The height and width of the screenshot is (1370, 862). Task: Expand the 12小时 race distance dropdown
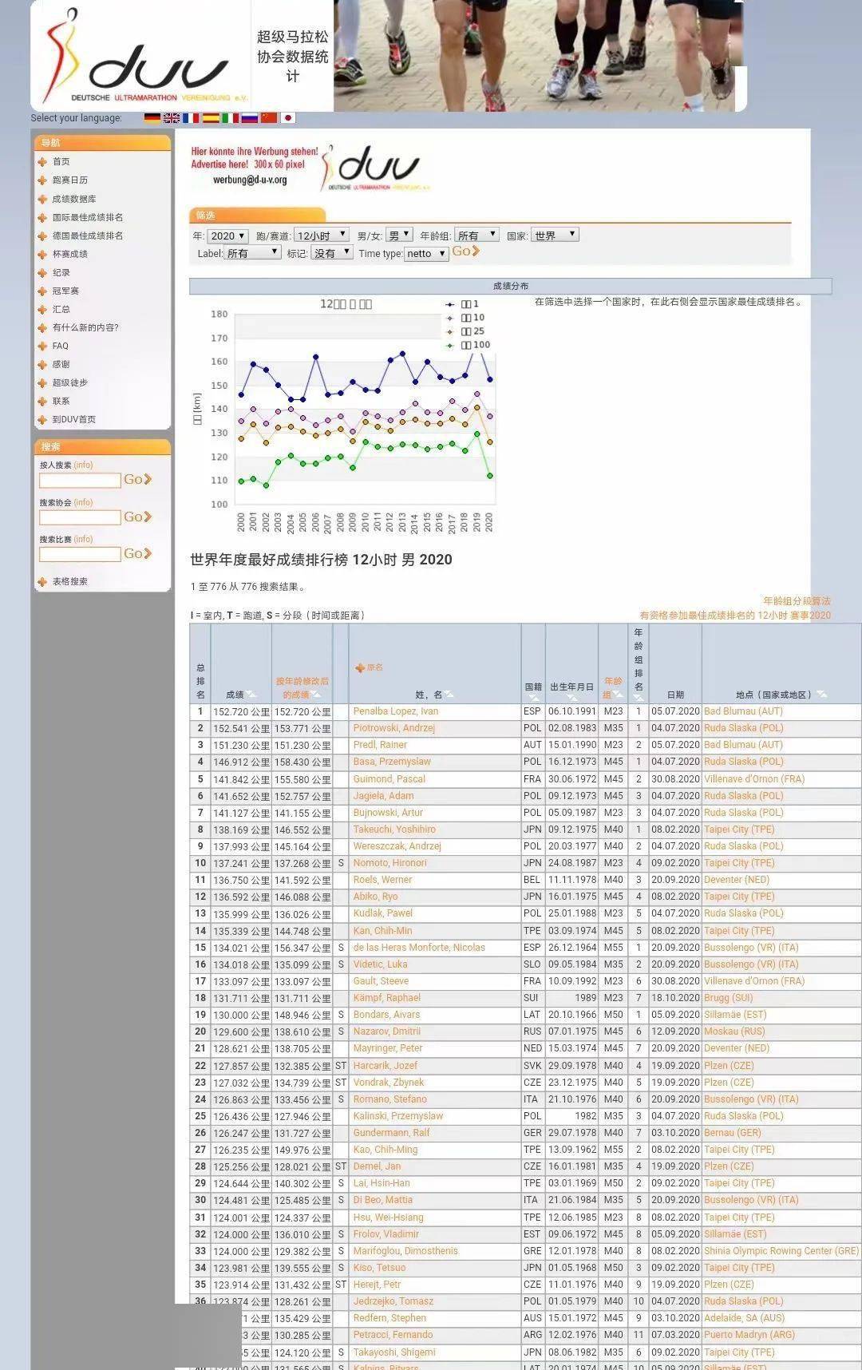pos(322,236)
